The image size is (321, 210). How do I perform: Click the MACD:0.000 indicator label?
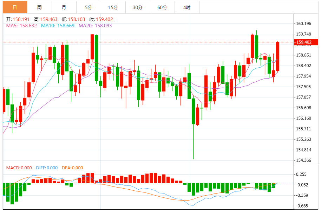(x=19, y=168)
